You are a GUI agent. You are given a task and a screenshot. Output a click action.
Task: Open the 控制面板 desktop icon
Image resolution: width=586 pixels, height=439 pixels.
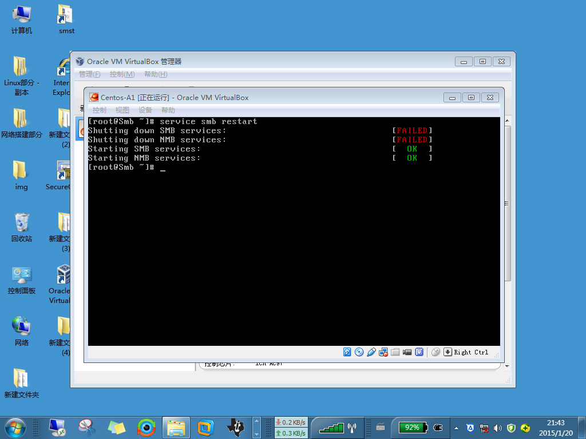(x=22, y=280)
